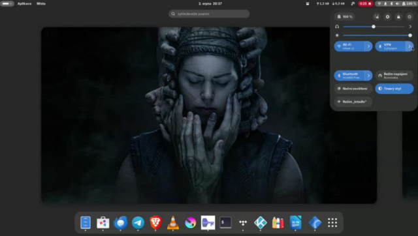Click the headphones output icon

tap(337, 27)
